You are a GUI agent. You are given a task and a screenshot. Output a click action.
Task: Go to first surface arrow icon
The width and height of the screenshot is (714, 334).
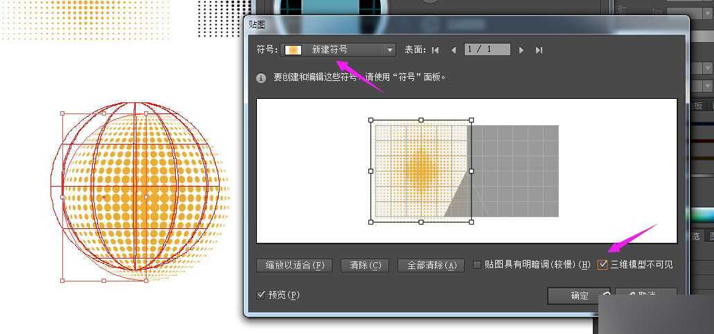436,50
